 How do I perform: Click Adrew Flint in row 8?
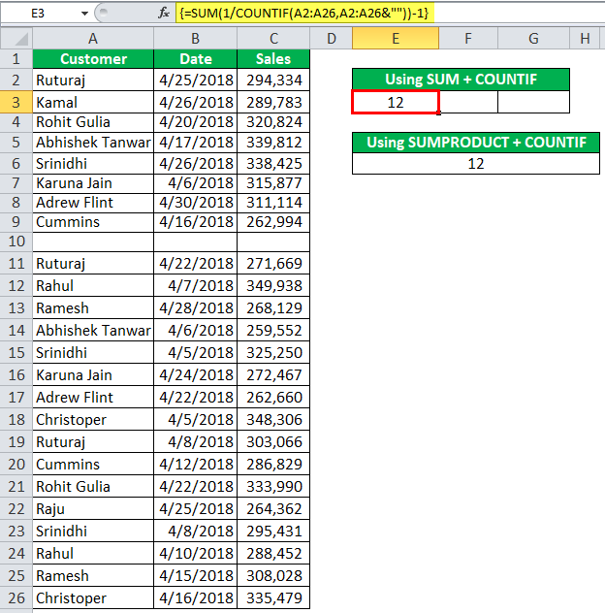[93, 203]
